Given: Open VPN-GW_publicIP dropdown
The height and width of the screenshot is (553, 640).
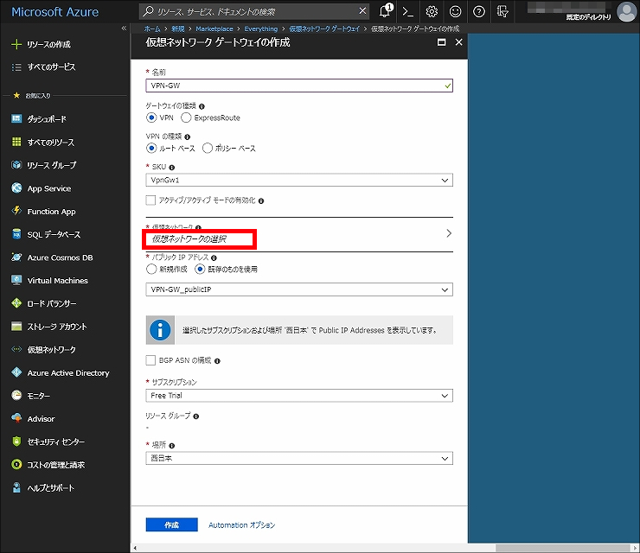Looking at the screenshot, I should [299, 289].
